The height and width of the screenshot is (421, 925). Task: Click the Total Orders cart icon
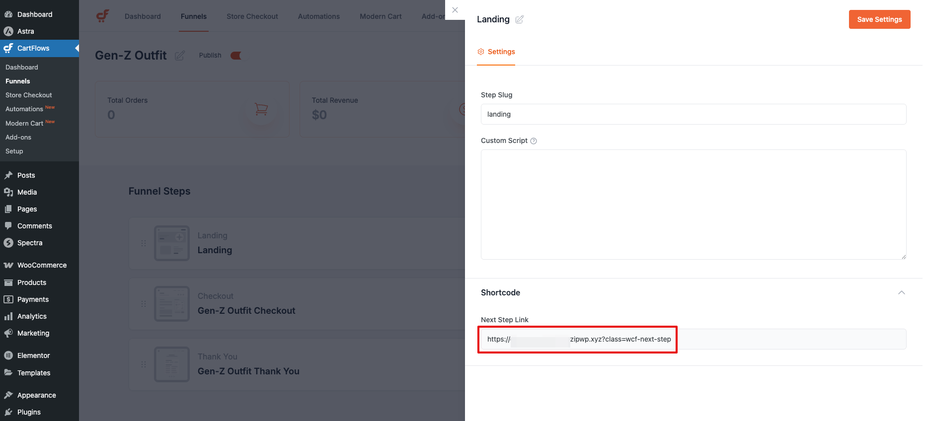coord(261,109)
